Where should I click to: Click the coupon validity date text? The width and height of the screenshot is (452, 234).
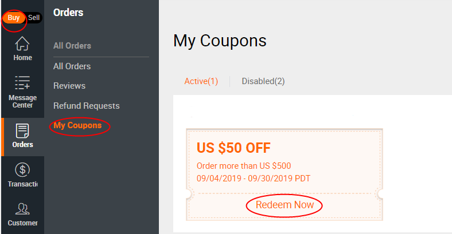[x=253, y=179]
